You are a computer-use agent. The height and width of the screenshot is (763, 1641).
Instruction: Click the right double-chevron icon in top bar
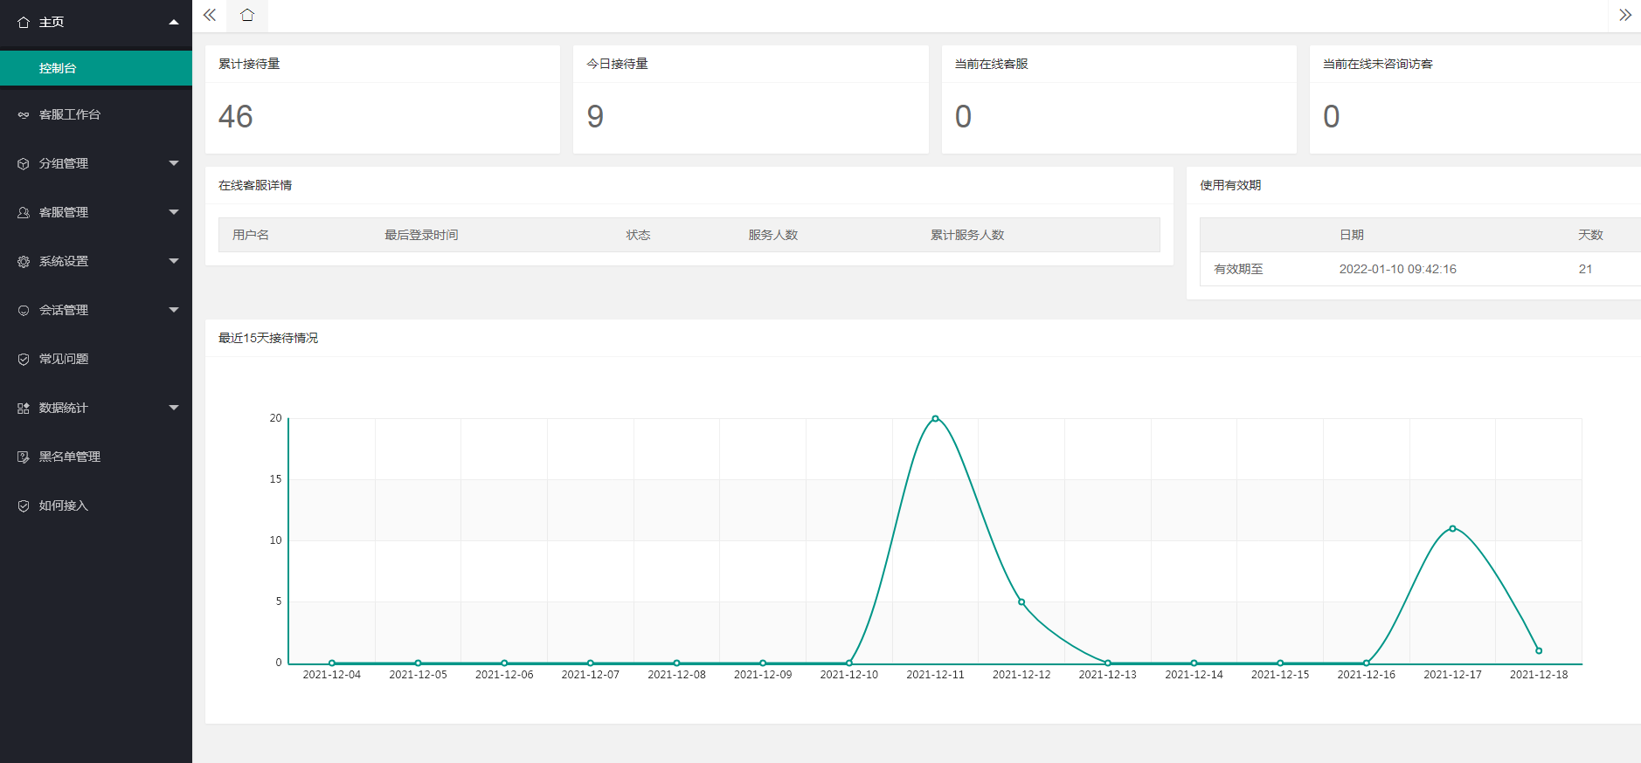[1624, 15]
